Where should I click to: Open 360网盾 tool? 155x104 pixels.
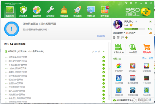click(x=146, y=92)
